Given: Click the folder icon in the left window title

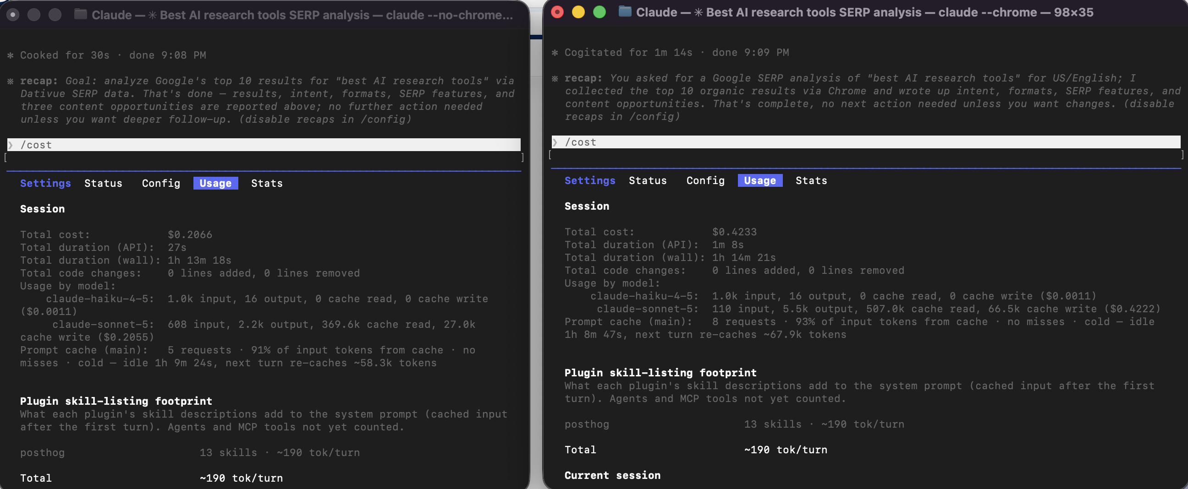Looking at the screenshot, I should coord(81,14).
